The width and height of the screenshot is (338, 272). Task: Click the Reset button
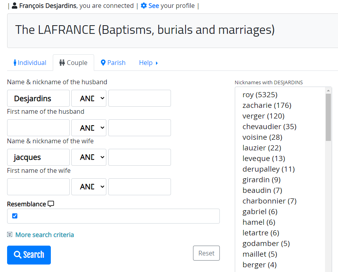click(206, 253)
